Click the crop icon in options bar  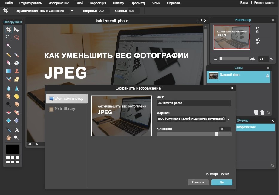point(6,10)
